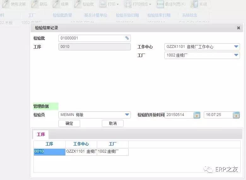The height and width of the screenshot is (180, 246).
Task: Expand the 工厂 dropdown showing 1002 座椅厂
Action: pos(236,55)
